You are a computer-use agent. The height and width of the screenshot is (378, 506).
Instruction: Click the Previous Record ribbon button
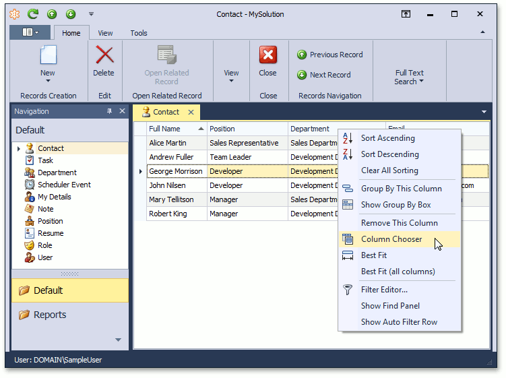329,55
